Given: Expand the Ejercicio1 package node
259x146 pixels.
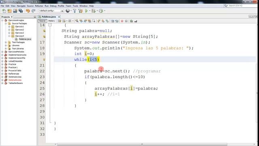Looking at the screenshot, I should tap(9, 26).
